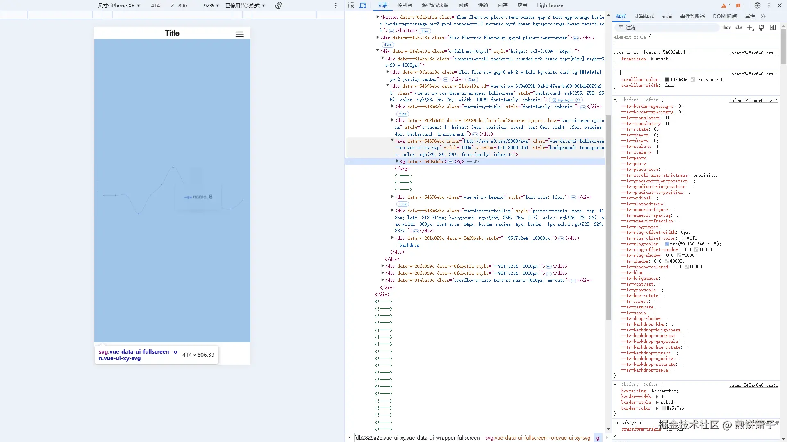Screen dimensions: 787x442
Task: Open the throttling mode dropdown
Action: [x=245, y=5]
